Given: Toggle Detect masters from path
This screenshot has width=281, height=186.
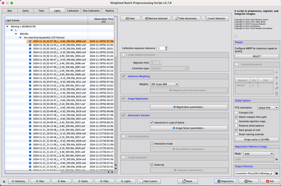Looking at the screenshot, I should click(x=236, y=117).
